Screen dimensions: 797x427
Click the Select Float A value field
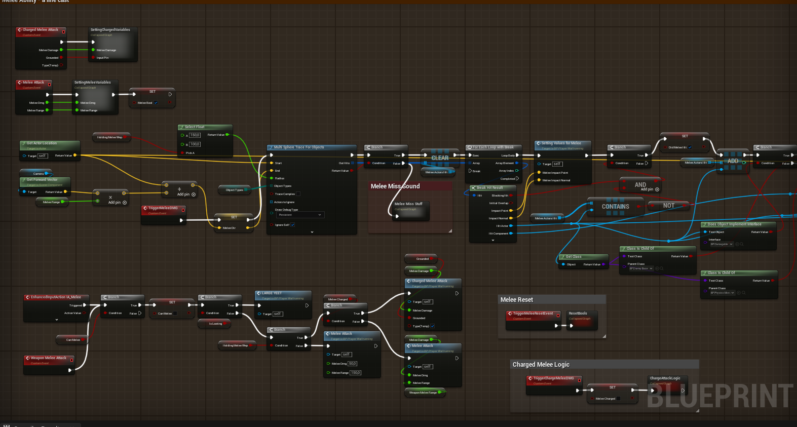pos(195,135)
